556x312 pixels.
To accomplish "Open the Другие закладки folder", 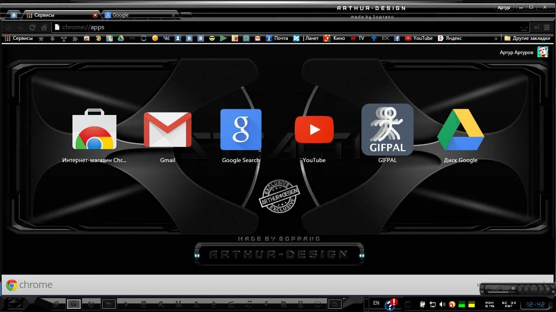I will [527, 38].
